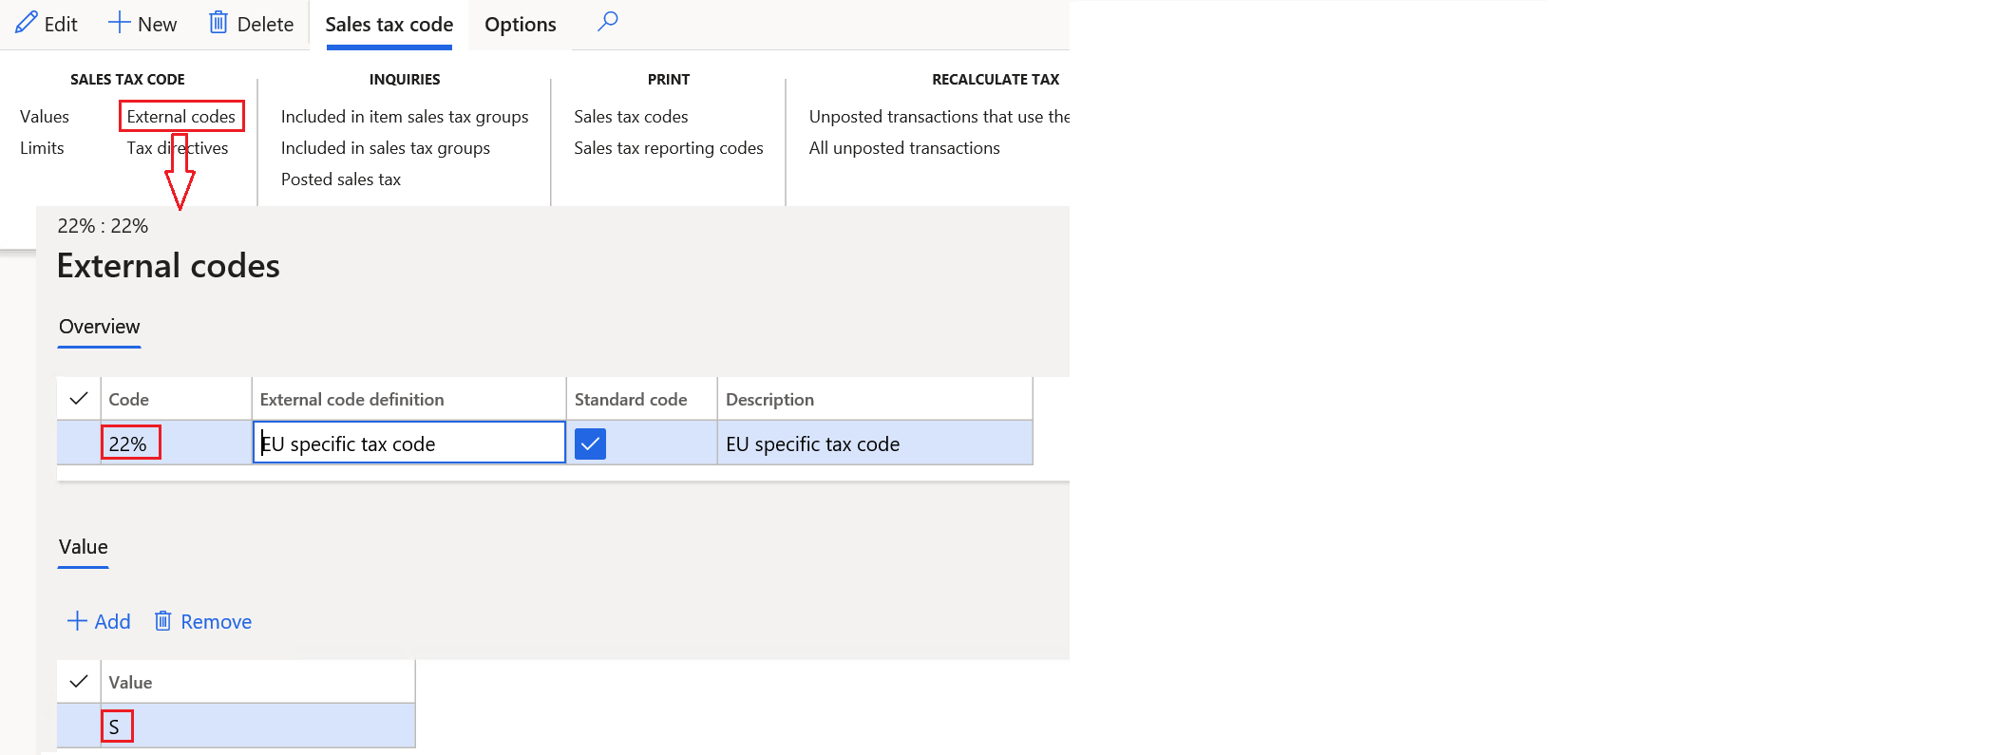
Task: Select all rows in Value grid
Action: point(79,682)
